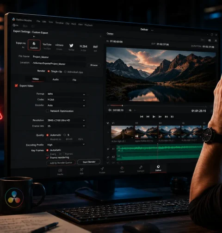Set Quality to Automatic
Screen dimensions: 222x233
(x=48, y=135)
